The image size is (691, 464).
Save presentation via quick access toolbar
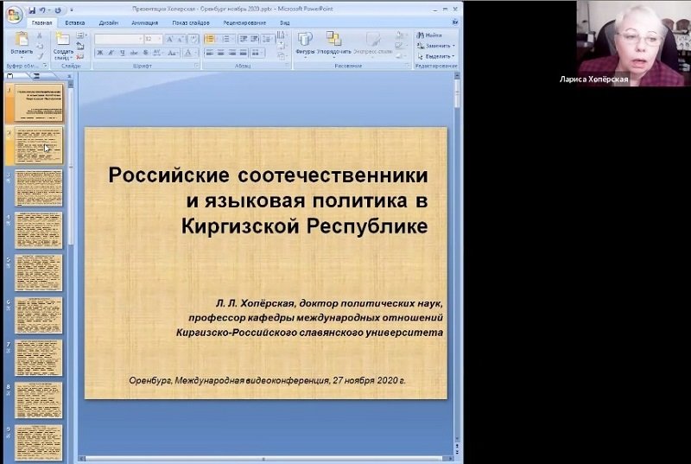[32, 10]
